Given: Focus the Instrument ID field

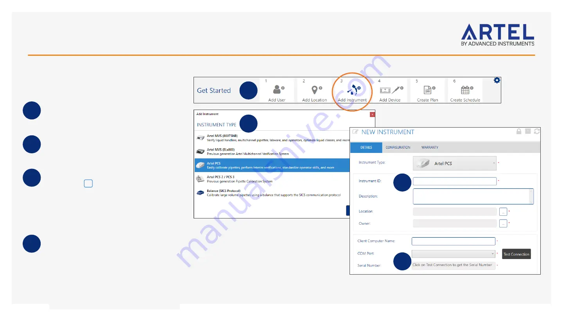Looking at the screenshot, I should point(455,181).
